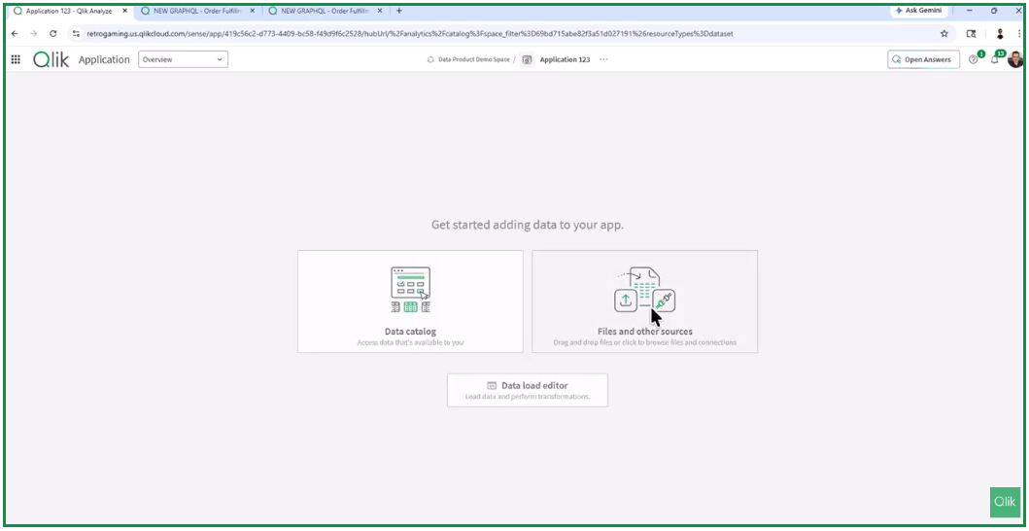The width and height of the screenshot is (1029, 531).
Task: Open Application 123 more options ellipsis
Action: [603, 59]
